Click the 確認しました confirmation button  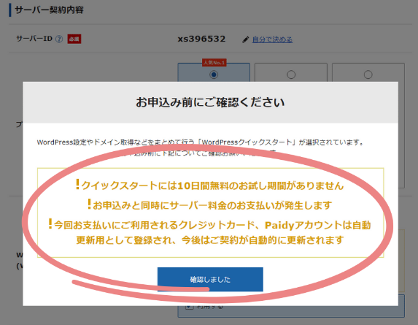210,279
